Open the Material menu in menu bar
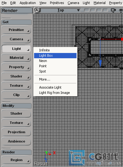This screenshot has height=167, width=123. [99, 3]
